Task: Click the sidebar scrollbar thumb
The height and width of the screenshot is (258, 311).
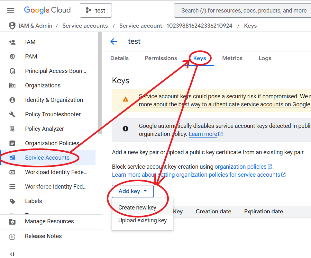Action: (100, 83)
